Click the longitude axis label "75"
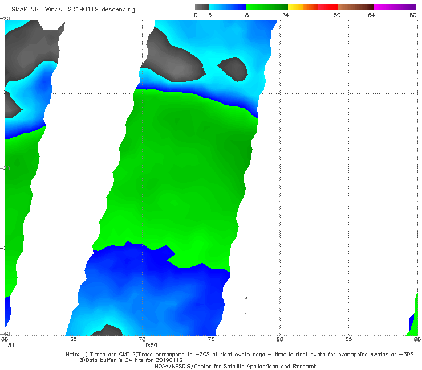The height and width of the screenshot is (370, 422). point(211,339)
